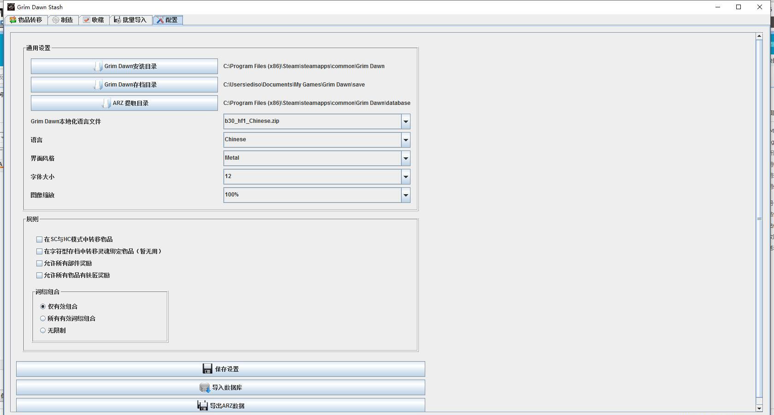Switch to the 制造 tab
The width and height of the screenshot is (774, 415).
point(63,20)
